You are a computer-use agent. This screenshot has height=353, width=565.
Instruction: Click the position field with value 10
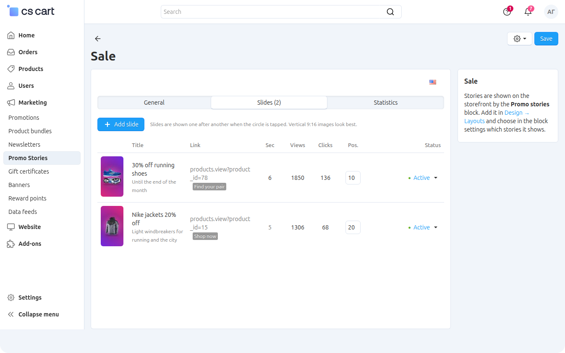[353, 178]
